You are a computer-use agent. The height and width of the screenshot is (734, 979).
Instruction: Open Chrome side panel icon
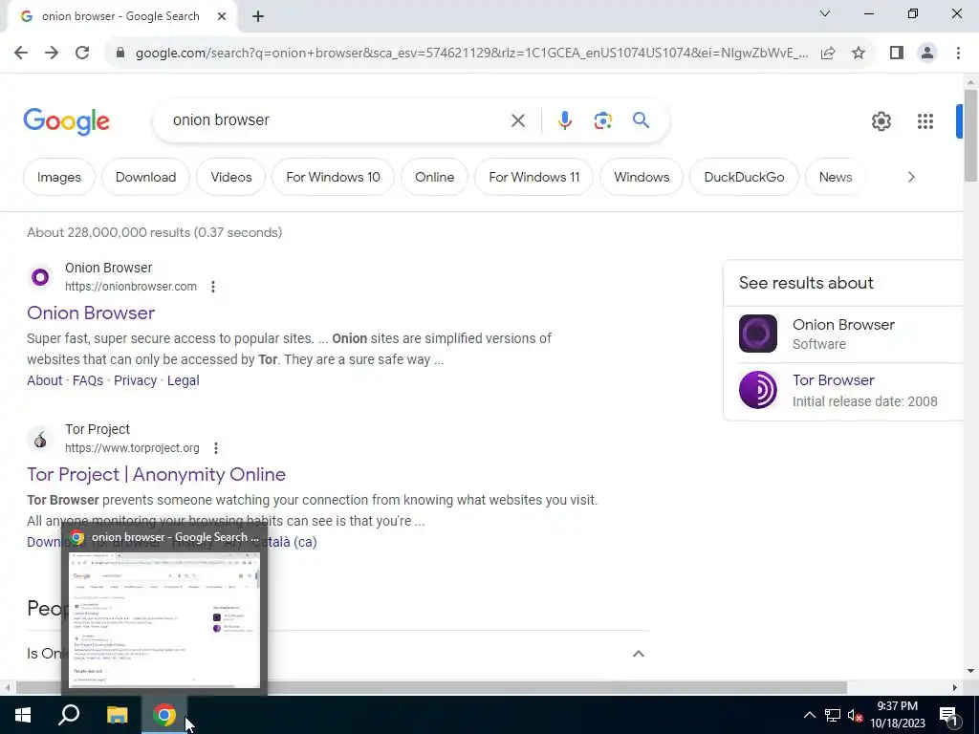point(897,53)
